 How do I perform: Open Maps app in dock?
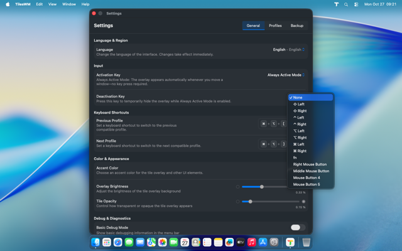151,242
